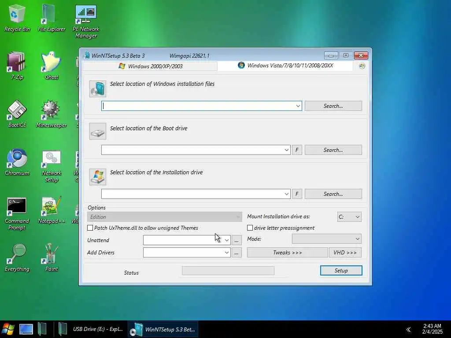Switch to USB Drive (E:) Explorer taskbar item

(92, 329)
